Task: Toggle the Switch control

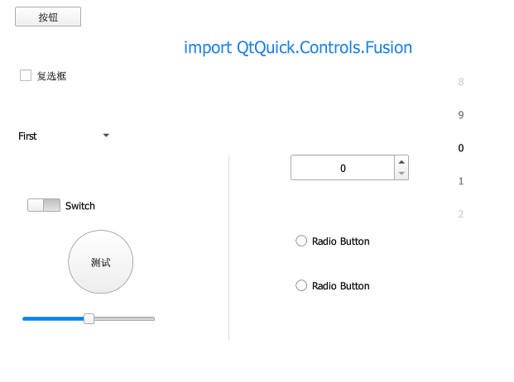Action: click(x=44, y=205)
